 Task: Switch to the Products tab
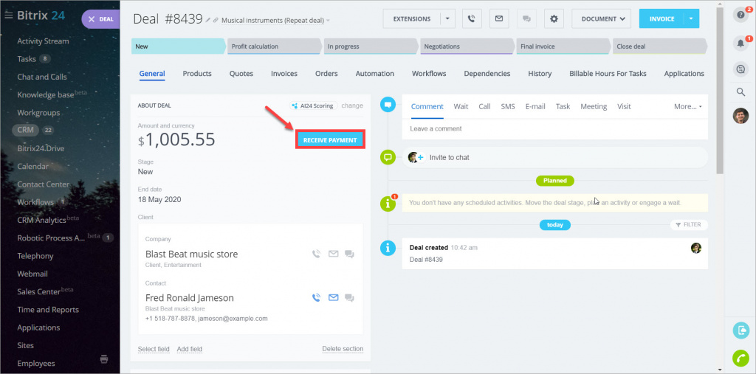click(x=197, y=74)
